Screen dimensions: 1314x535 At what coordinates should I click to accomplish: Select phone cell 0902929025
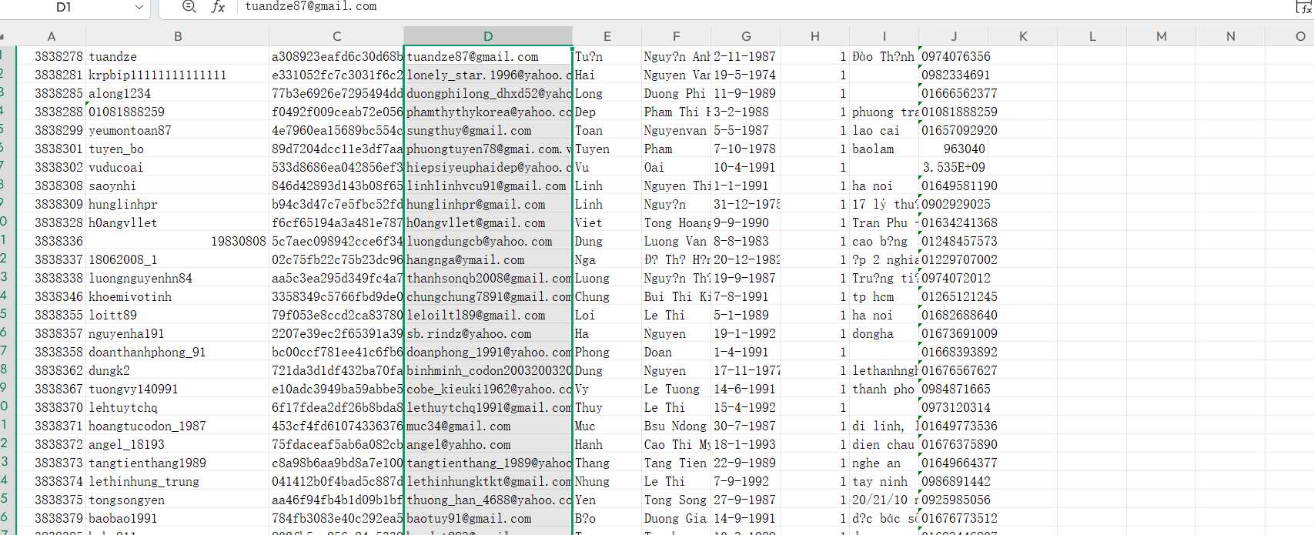pyautogui.click(x=954, y=204)
